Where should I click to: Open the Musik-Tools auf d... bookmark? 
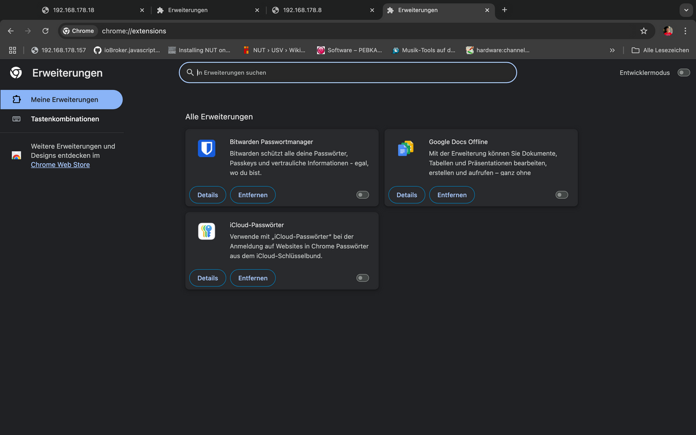(424, 50)
